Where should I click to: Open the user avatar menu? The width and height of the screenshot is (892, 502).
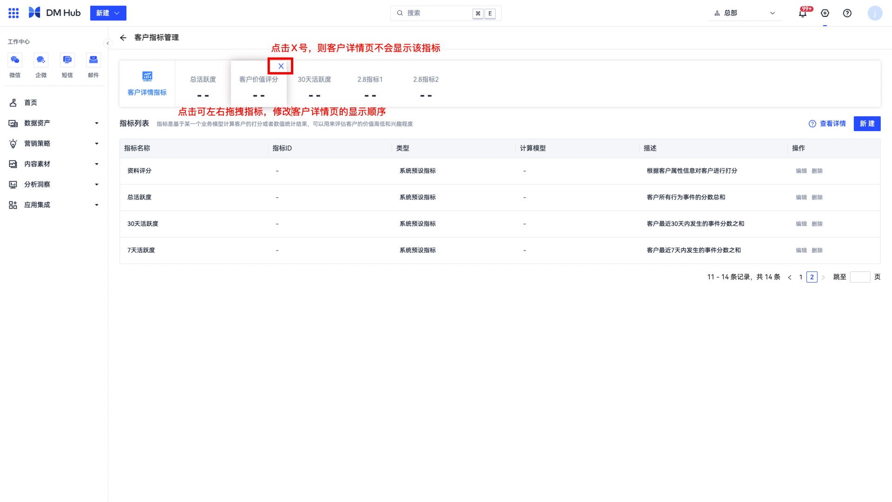(x=875, y=13)
